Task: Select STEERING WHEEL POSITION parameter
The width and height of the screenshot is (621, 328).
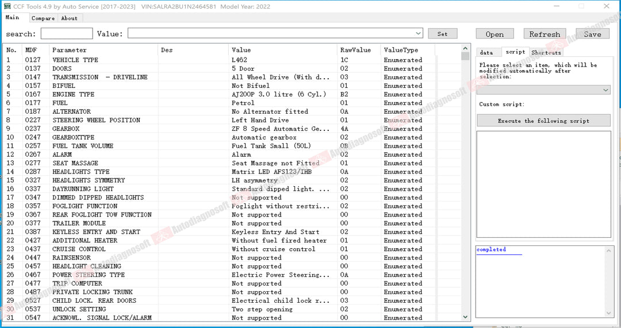Action: pyautogui.click(x=96, y=120)
